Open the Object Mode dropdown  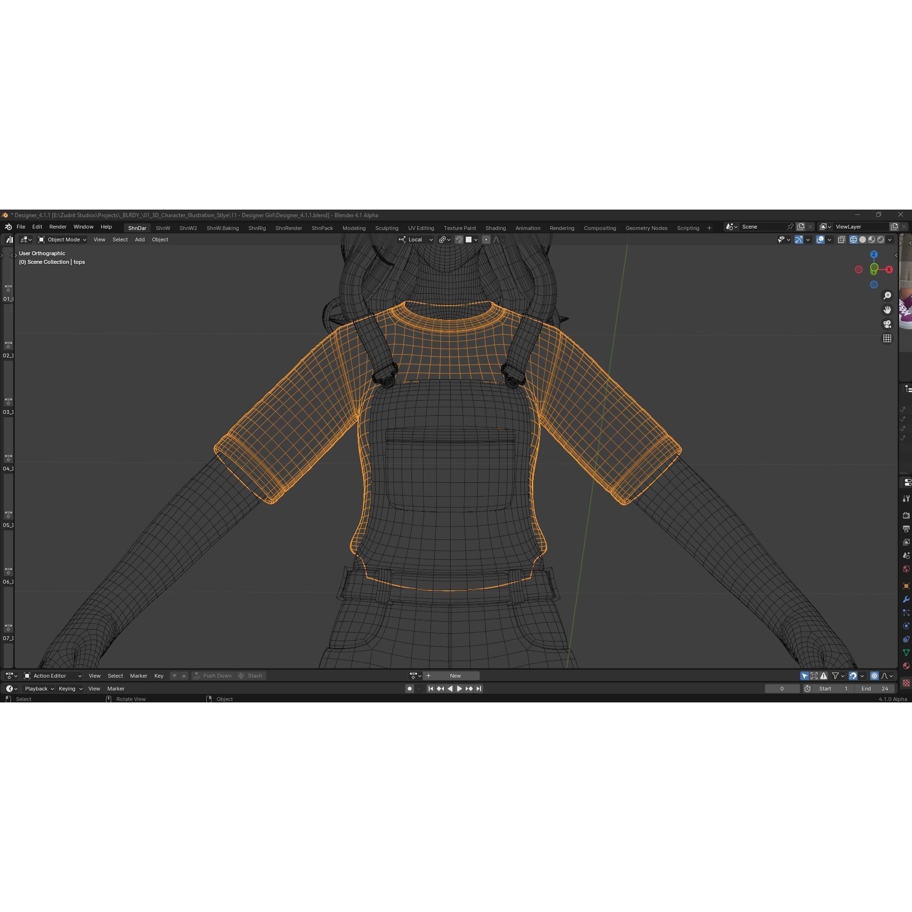62,239
